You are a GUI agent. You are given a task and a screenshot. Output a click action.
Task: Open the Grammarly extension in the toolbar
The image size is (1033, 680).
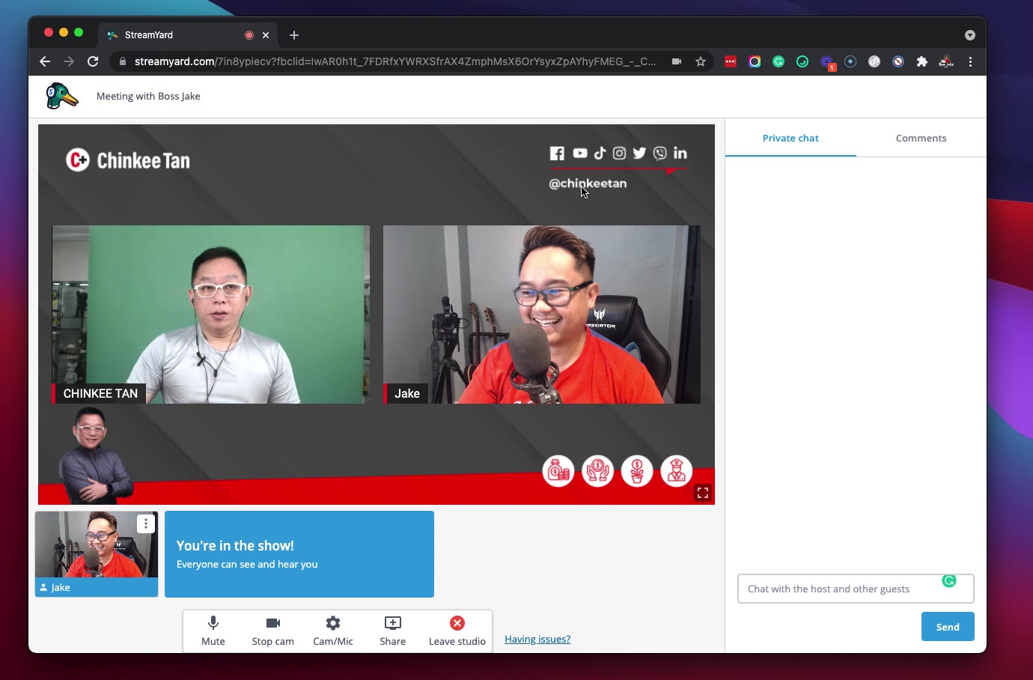[x=778, y=61]
